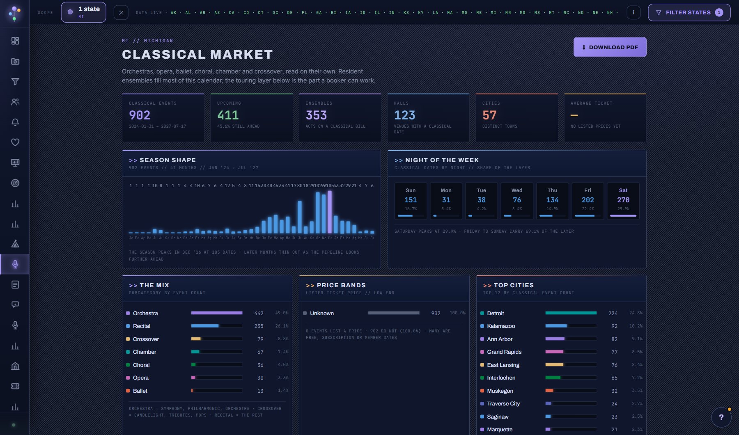Screen dimensions: 739x435
Task: Open the notifications bell in sidebar
Action: click(15, 122)
